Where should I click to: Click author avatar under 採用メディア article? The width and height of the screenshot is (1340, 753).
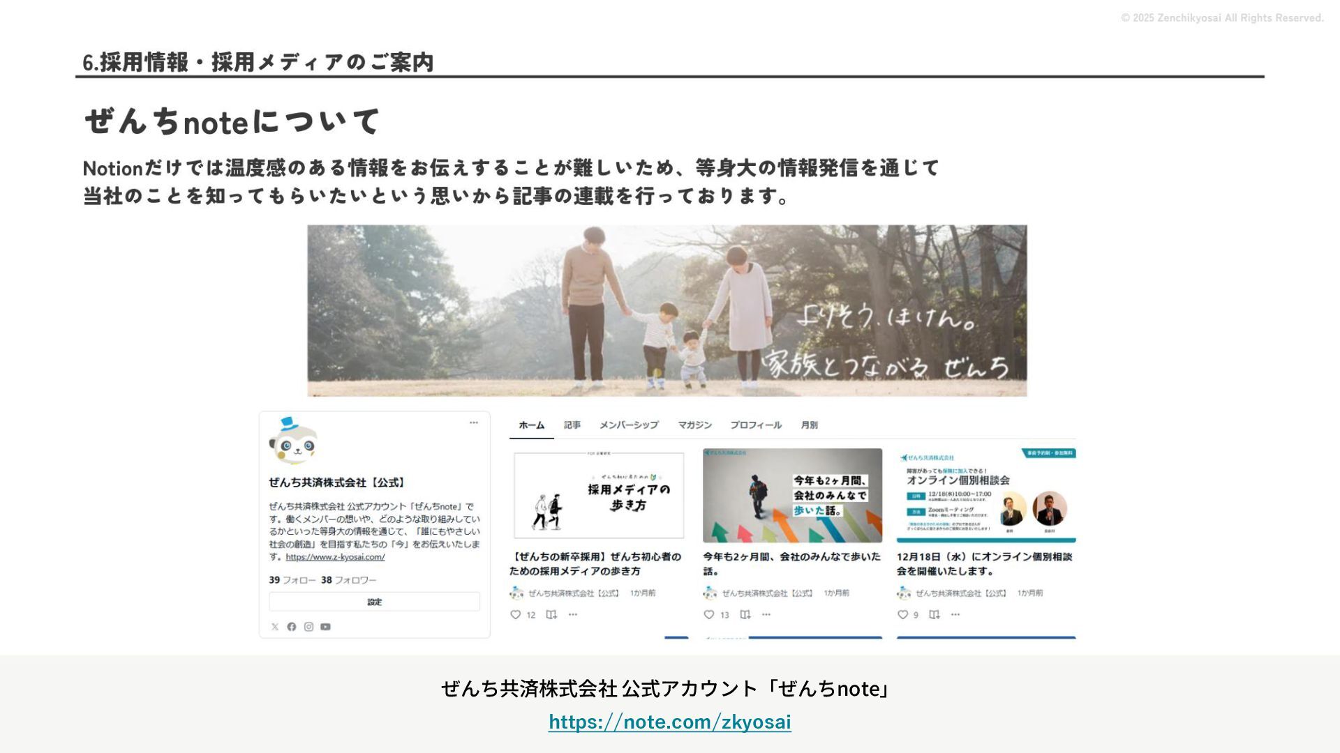pyautogui.click(x=516, y=593)
